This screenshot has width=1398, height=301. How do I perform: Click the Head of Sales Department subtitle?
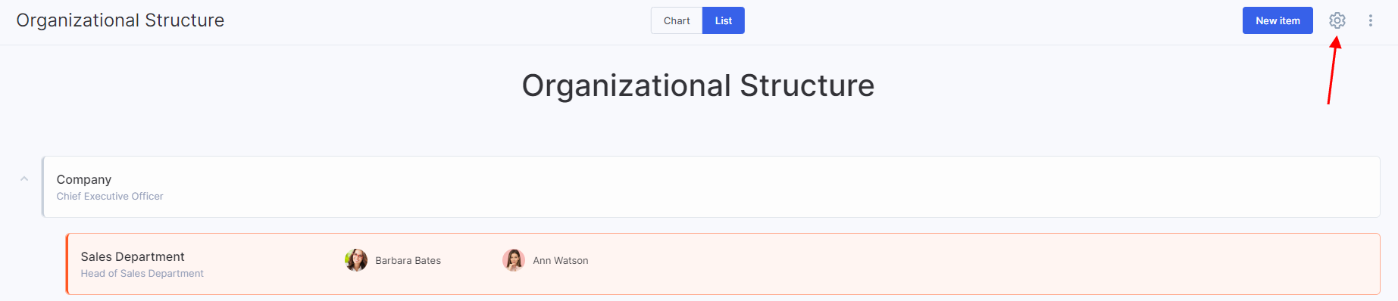point(142,273)
